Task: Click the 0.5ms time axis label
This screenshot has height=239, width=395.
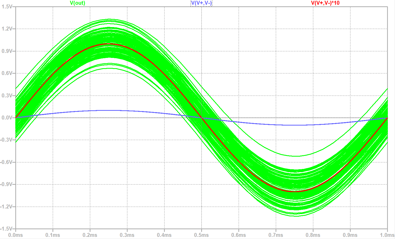Action: 201,235
